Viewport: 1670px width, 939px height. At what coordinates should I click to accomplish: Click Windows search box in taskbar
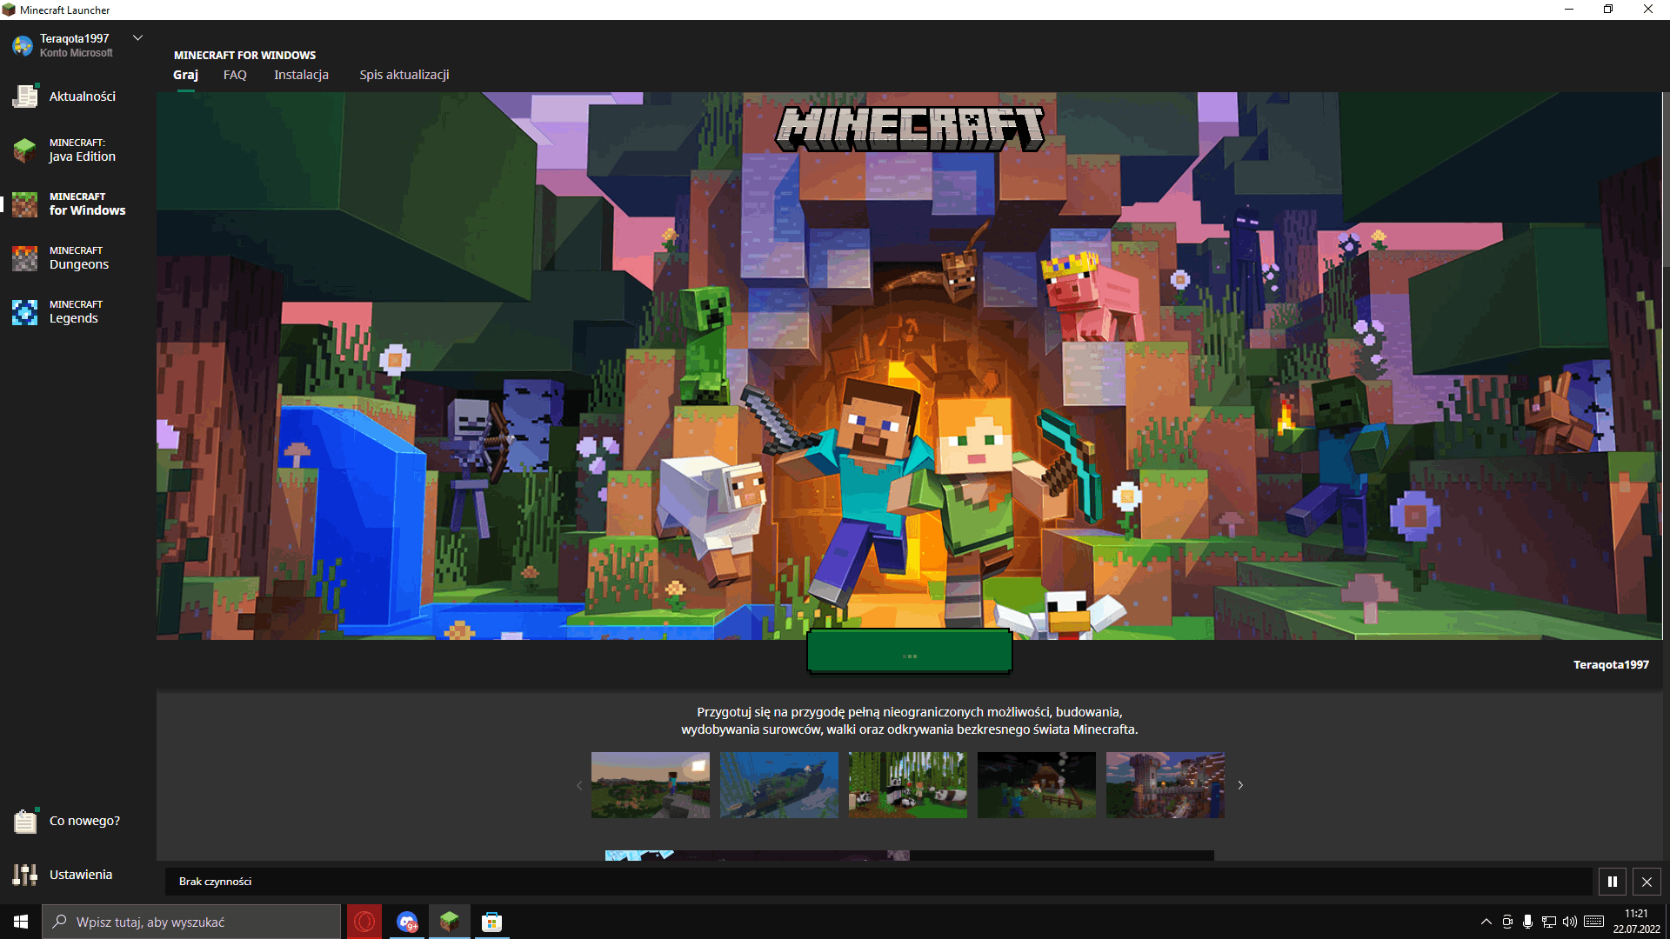pos(191,922)
